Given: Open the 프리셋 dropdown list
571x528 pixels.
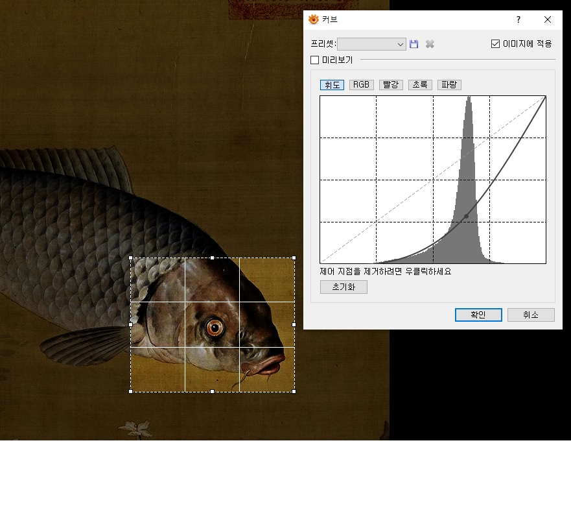Looking at the screenshot, I should click(x=372, y=44).
